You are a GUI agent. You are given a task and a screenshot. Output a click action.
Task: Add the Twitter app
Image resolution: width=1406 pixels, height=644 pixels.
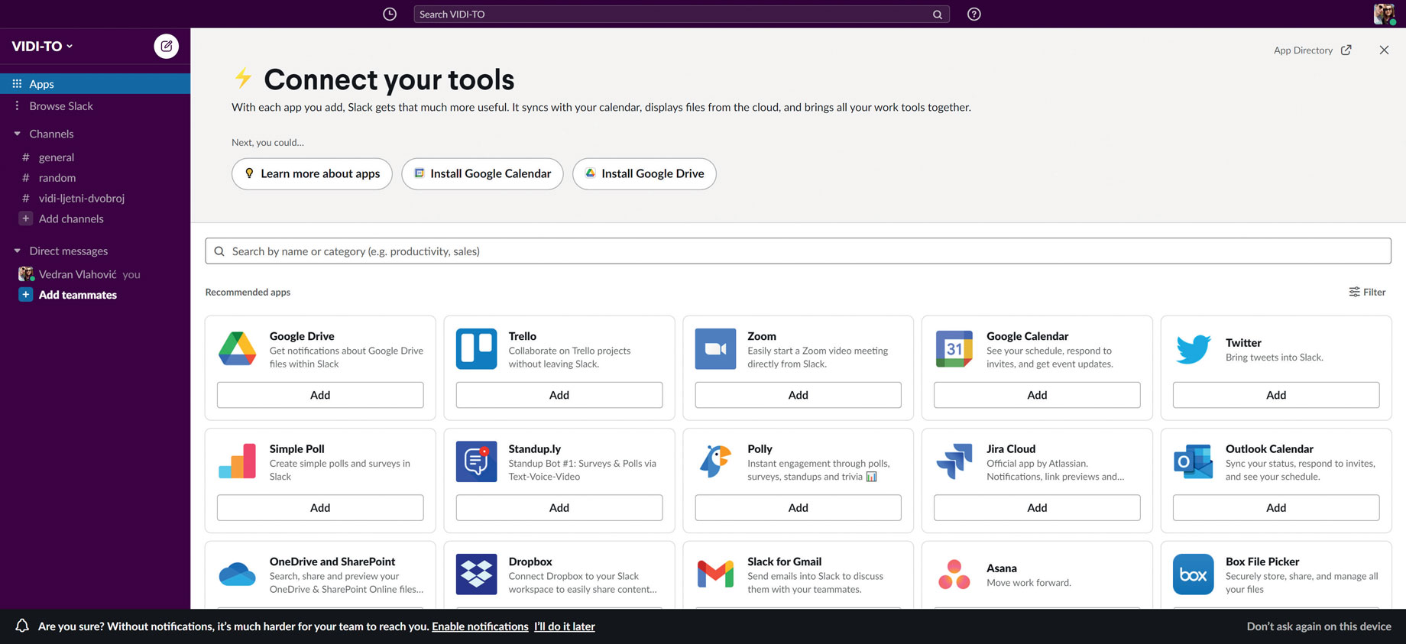pyautogui.click(x=1276, y=395)
